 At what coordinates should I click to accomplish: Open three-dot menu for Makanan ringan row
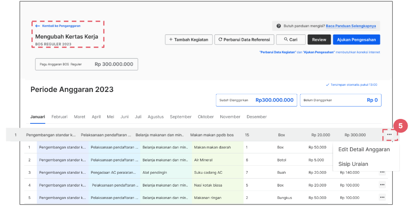click(x=382, y=197)
